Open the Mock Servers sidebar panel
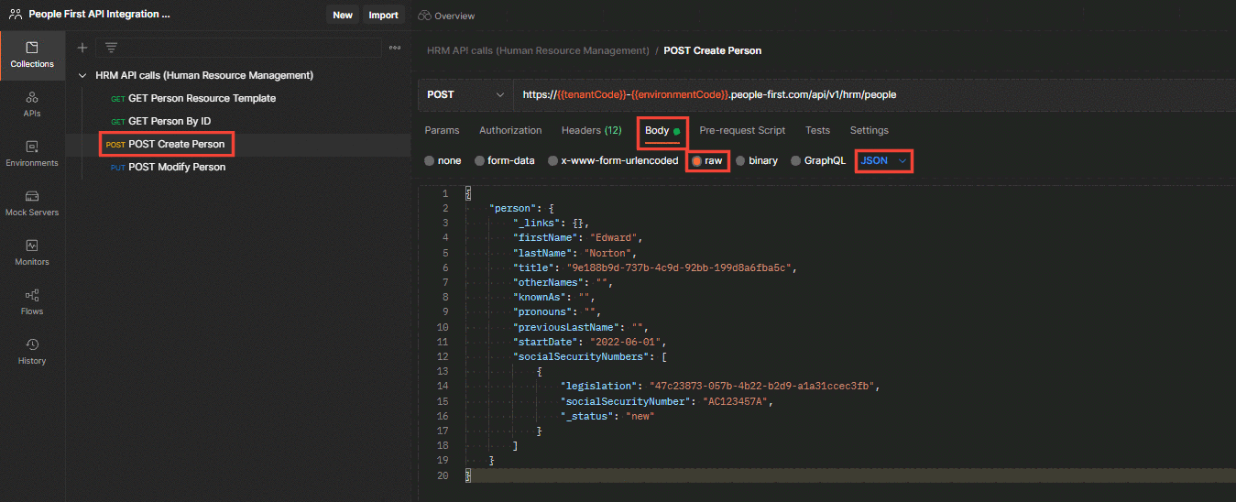This screenshot has width=1236, height=502. 32,203
